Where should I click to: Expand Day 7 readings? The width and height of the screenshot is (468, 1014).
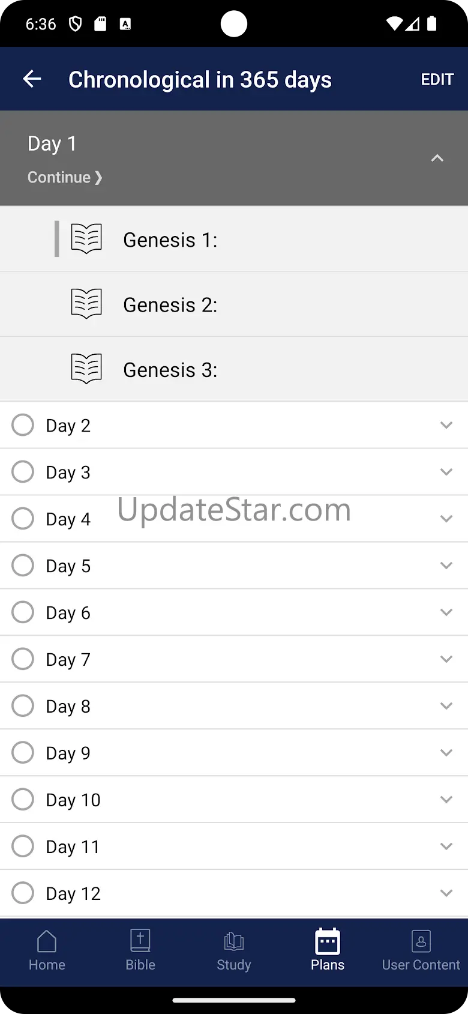click(446, 659)
